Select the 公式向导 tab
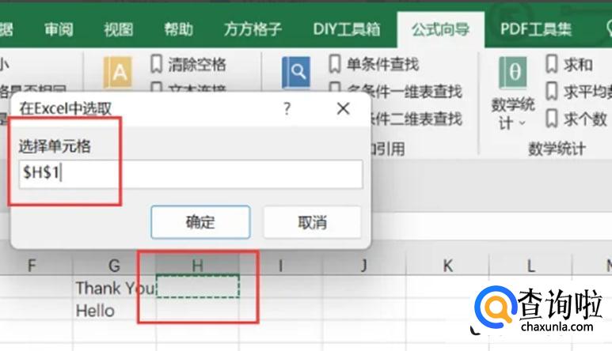Image resolution: width=612 pixels, height=351 pixels. [441, 29]
